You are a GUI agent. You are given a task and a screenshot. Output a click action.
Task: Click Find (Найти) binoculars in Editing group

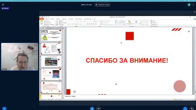pos(153,21)
